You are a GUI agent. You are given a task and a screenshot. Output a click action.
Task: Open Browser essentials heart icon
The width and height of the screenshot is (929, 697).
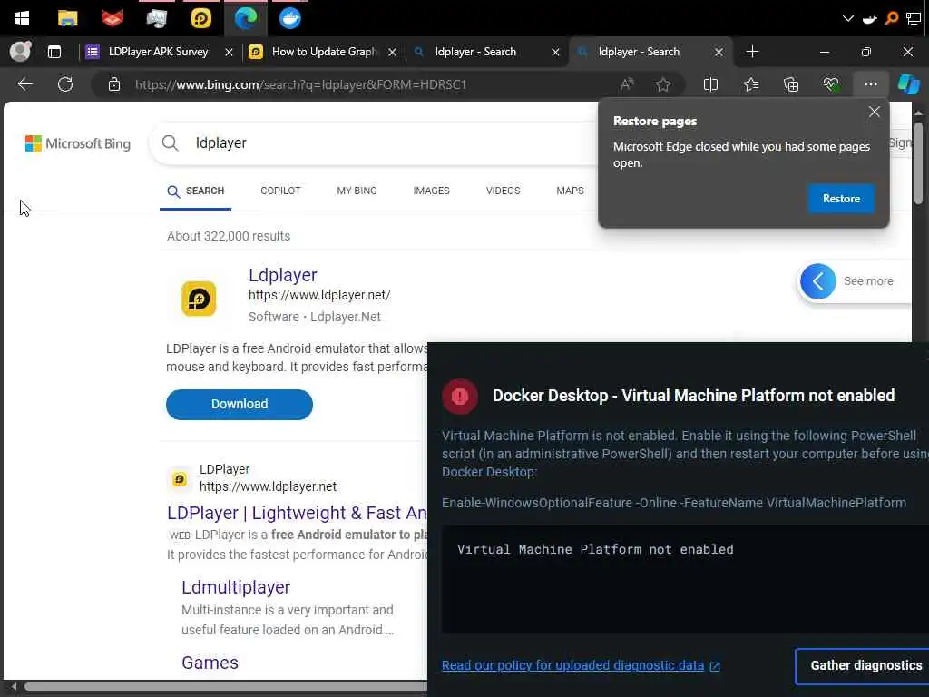831,84
